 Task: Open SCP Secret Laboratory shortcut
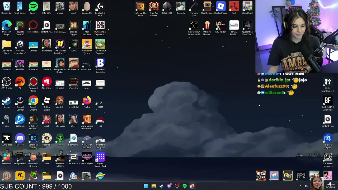coord(328,160)
